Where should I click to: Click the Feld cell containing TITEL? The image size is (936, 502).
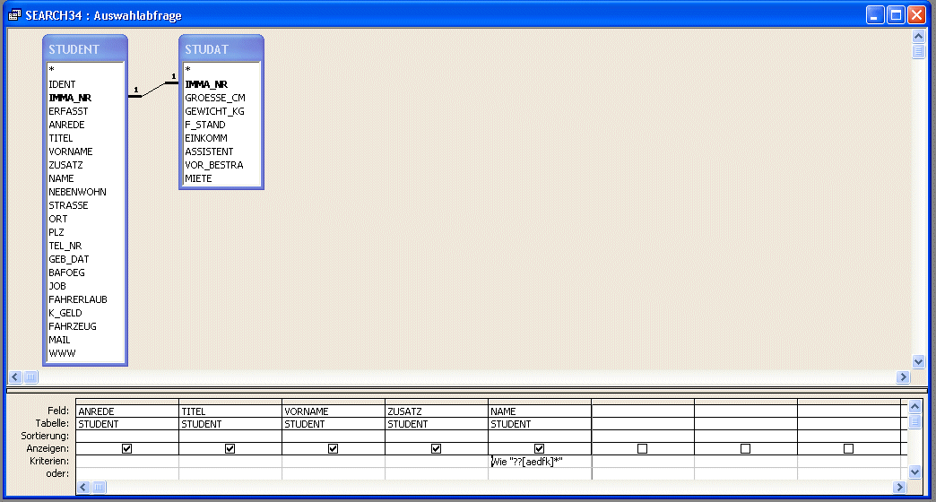point(230,411)
